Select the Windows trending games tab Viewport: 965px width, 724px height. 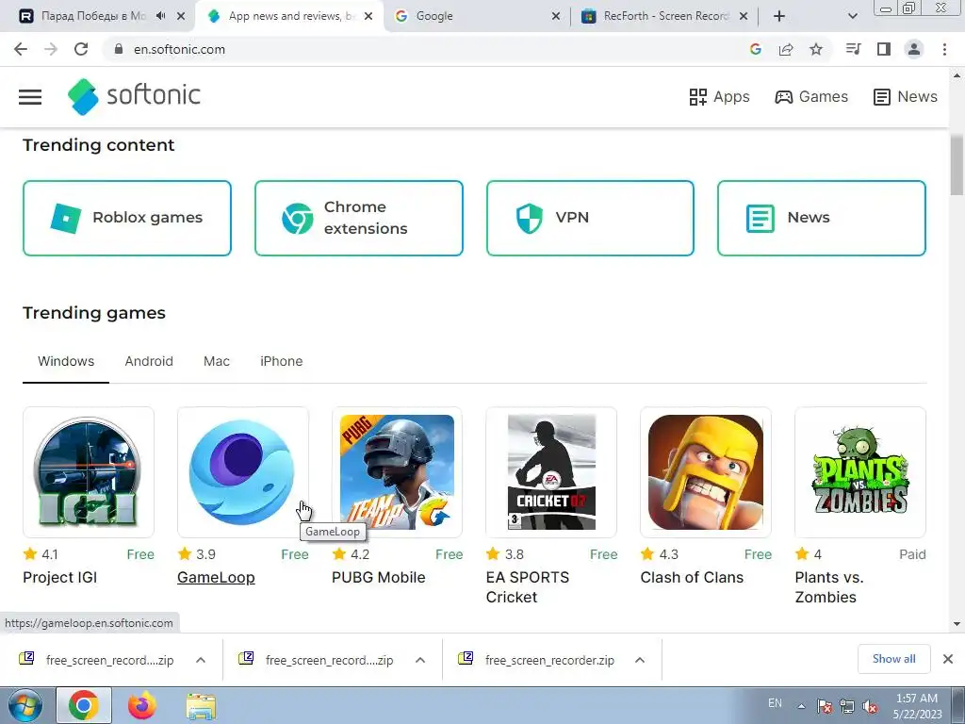[66, 361]
